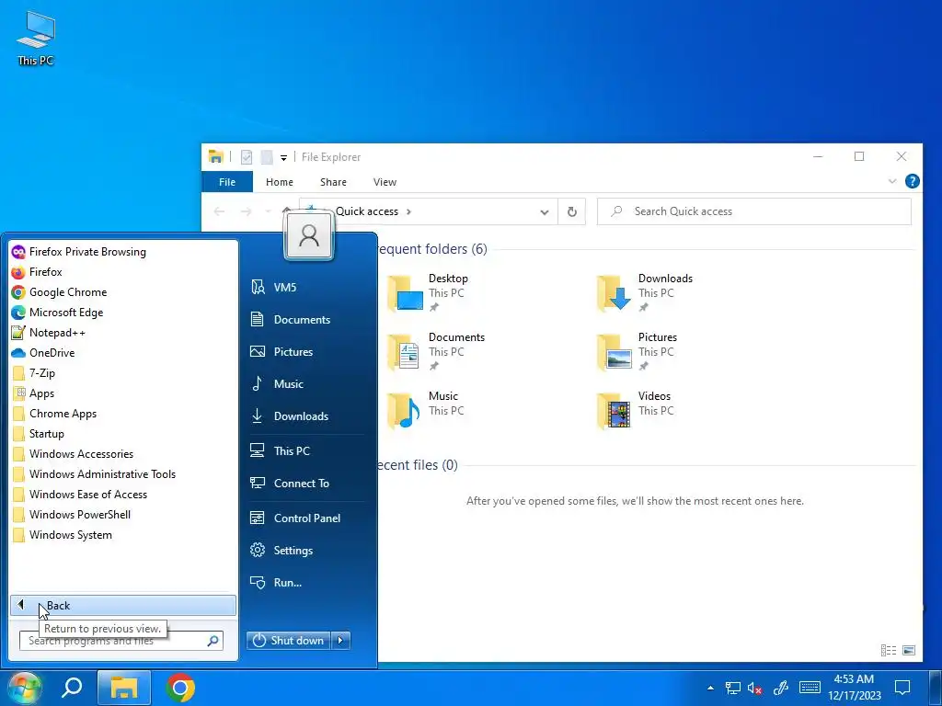Open address bar history dropdown
Viewport: 942px width, 706px height.
point(545,212)
